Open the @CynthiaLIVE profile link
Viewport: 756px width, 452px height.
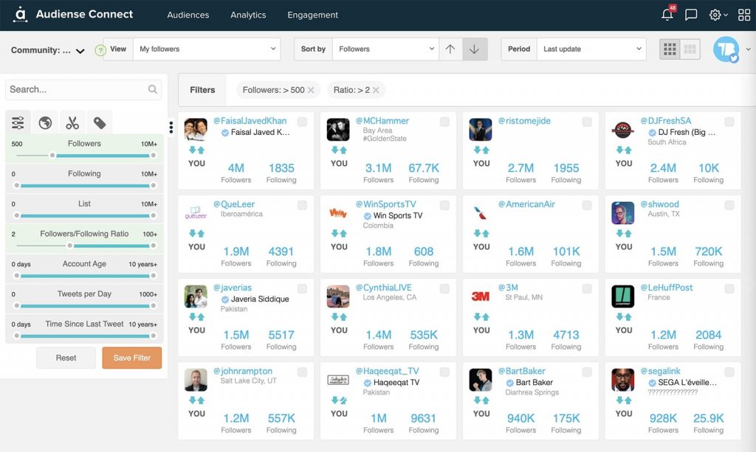[384, 288]
